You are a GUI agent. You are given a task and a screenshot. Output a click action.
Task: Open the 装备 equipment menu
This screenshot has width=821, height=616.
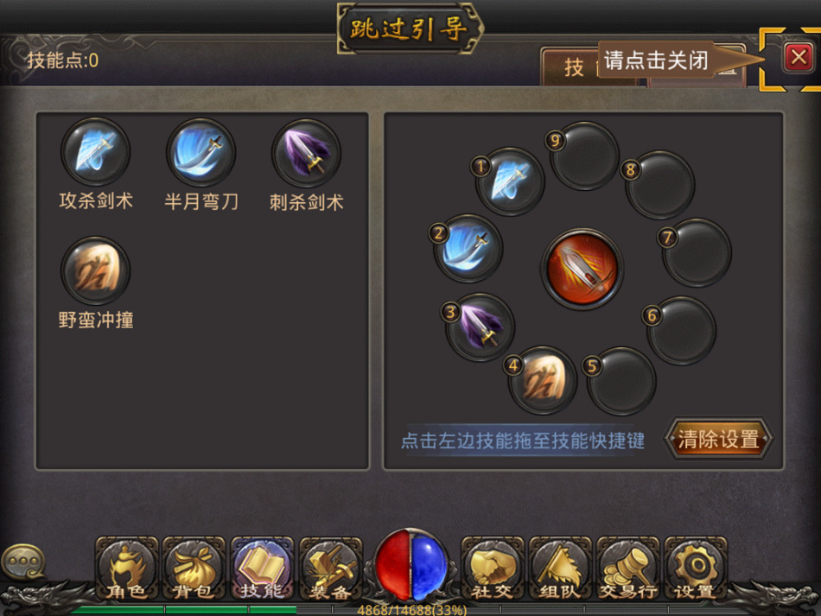pyautogui.click(x=330, y=568)
